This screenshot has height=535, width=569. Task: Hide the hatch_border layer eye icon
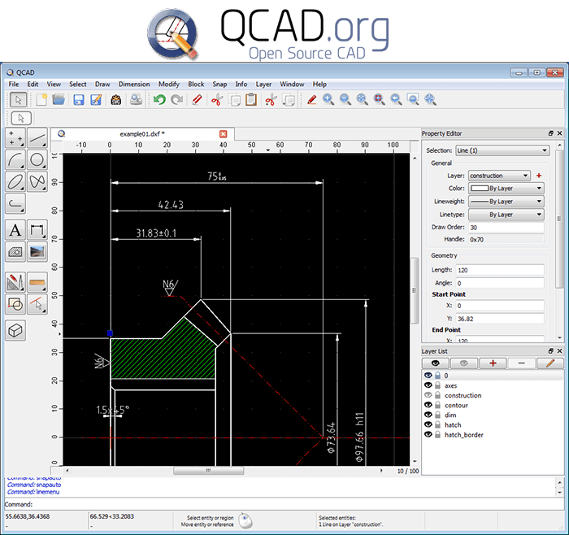[428, 434]
